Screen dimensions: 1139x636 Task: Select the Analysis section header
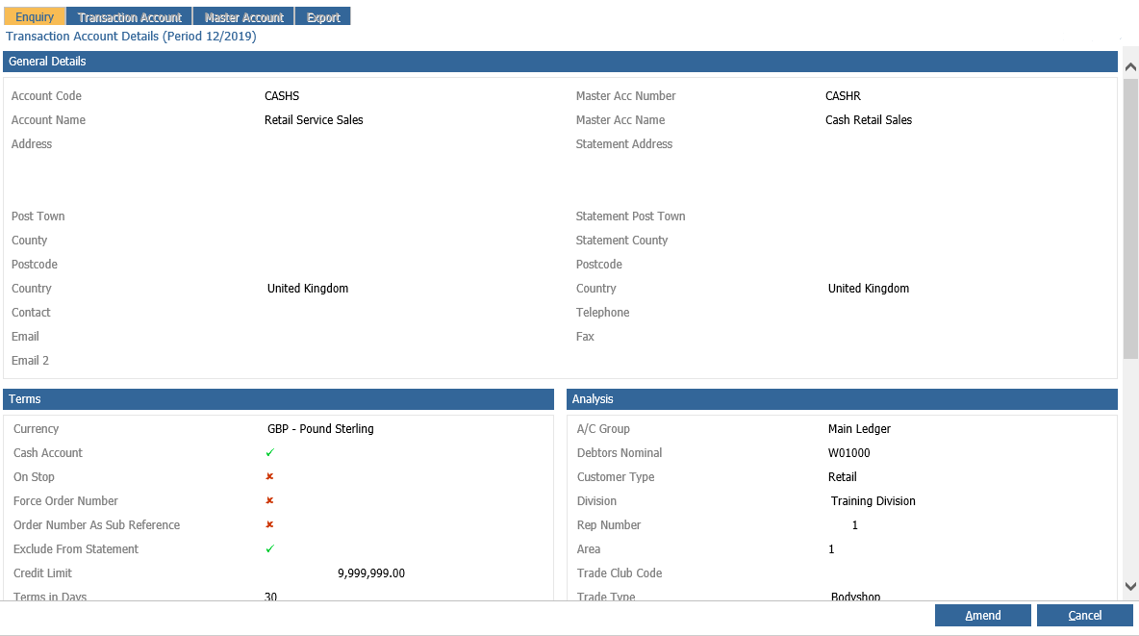point(842,399)
